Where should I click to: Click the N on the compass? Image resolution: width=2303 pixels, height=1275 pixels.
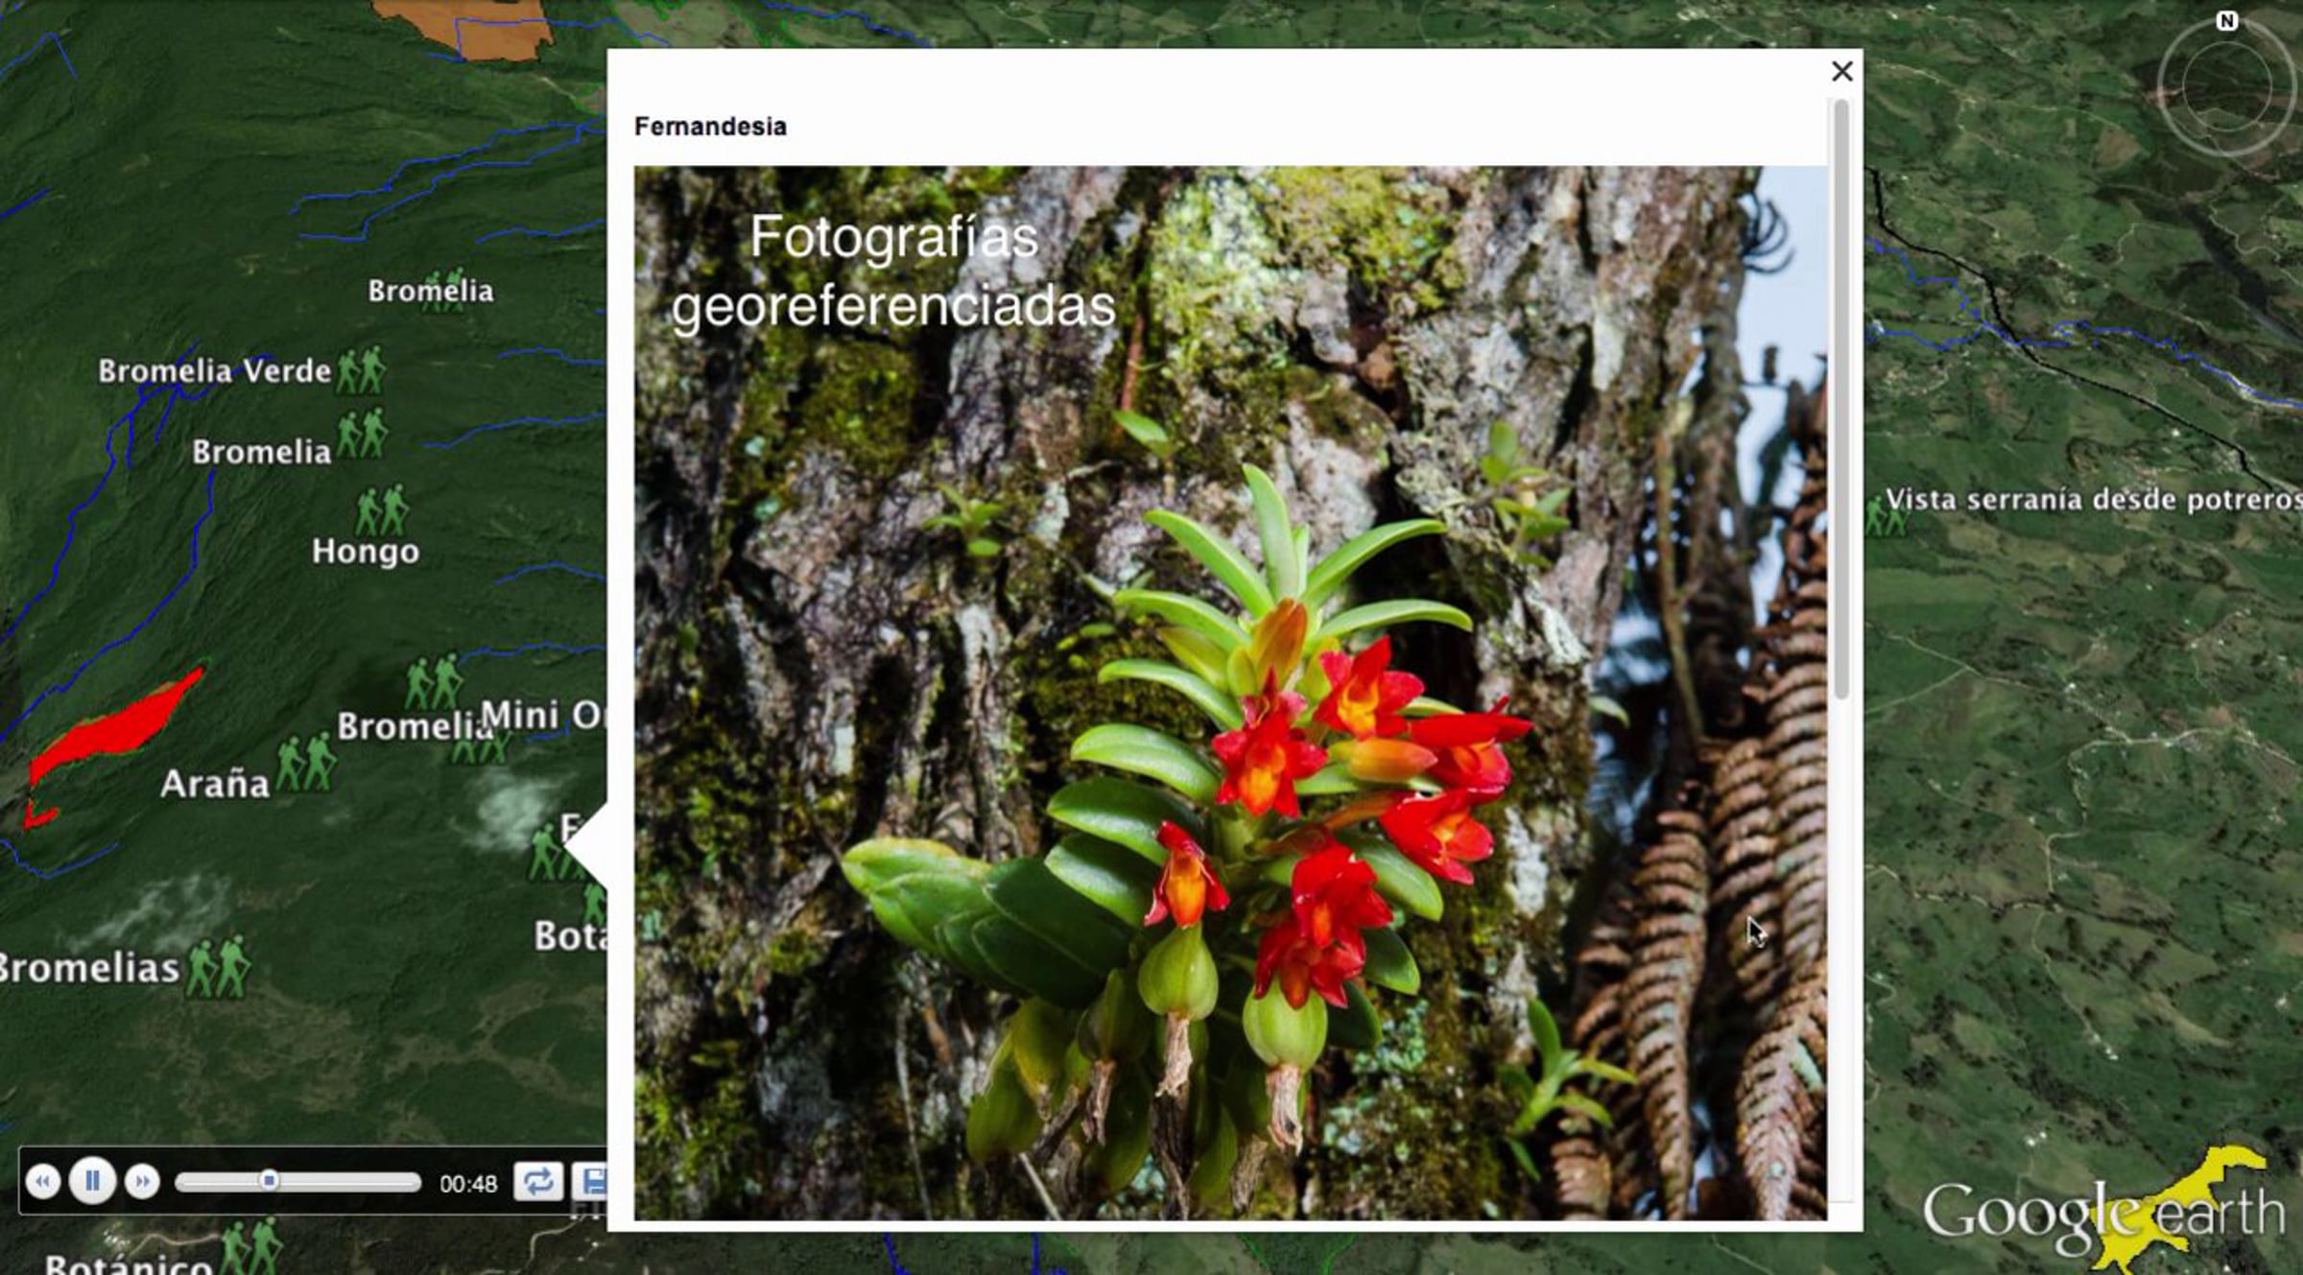(x=2227, y=21)
